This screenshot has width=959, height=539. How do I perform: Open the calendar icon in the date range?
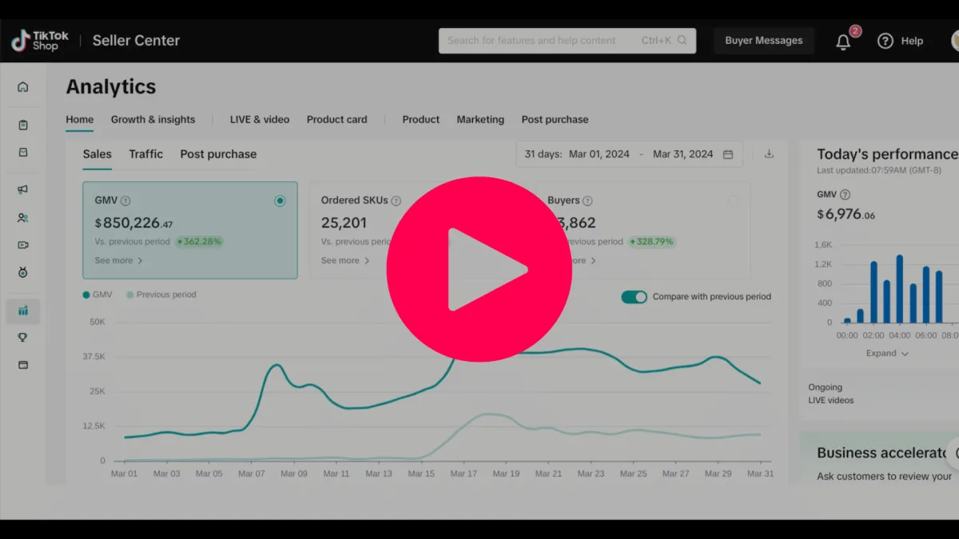[728, 154]
